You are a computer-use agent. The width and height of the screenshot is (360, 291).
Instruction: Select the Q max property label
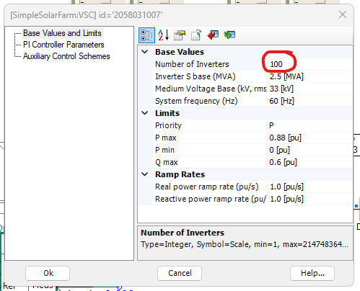click(x=166, y=162)
